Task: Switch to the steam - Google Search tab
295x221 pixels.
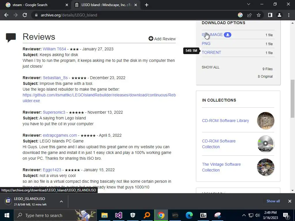Action: (x=36, y=5)
